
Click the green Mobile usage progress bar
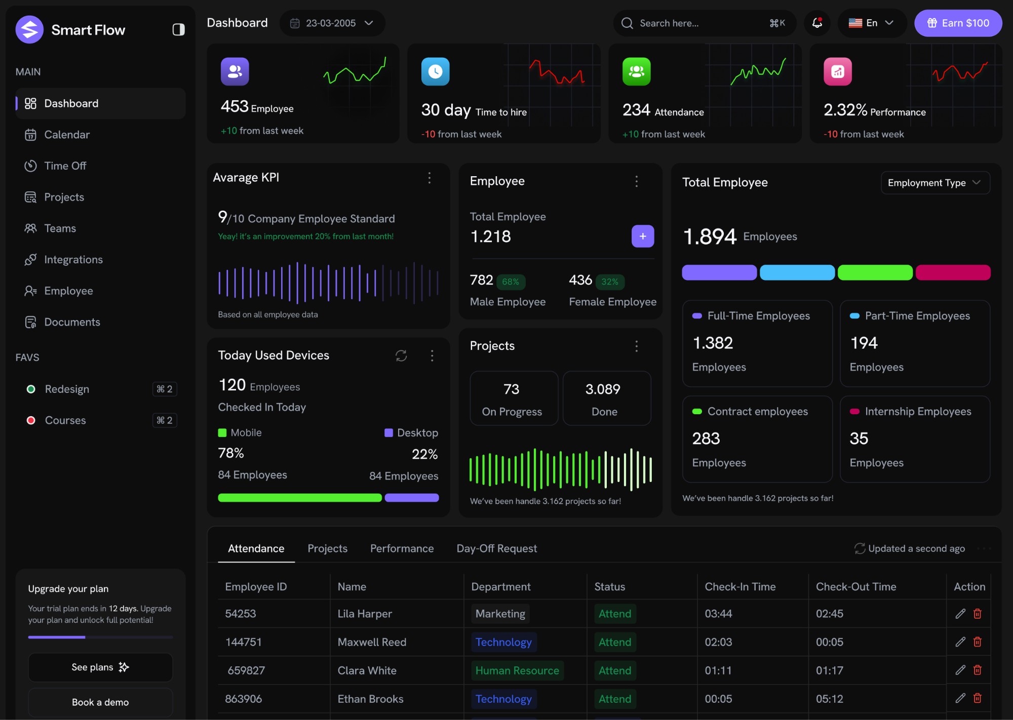300,498
